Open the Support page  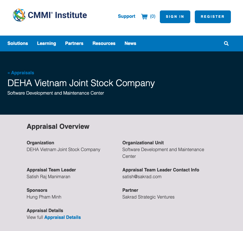click(126, 16)
